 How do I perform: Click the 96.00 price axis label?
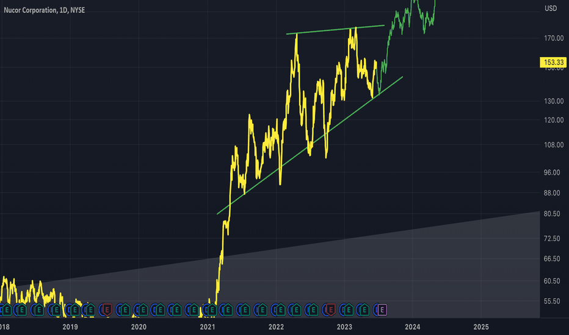coord(552,172)
